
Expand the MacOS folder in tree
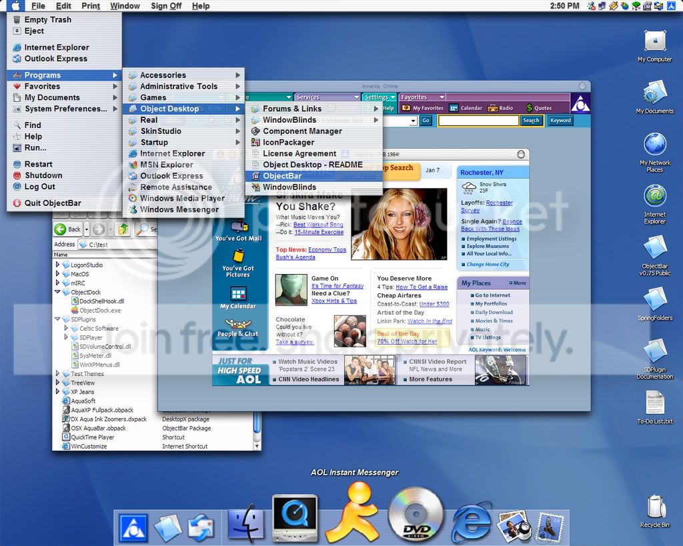click(57, 273)
